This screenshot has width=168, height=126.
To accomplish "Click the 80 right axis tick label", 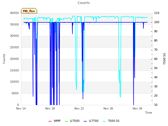I will (x=156, y=41).
